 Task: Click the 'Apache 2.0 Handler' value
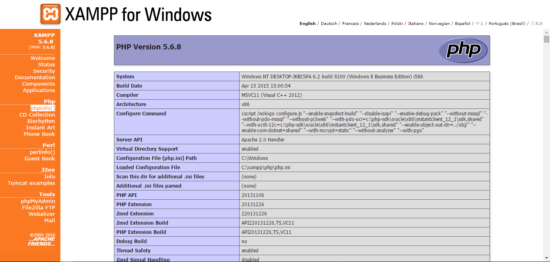263,140
